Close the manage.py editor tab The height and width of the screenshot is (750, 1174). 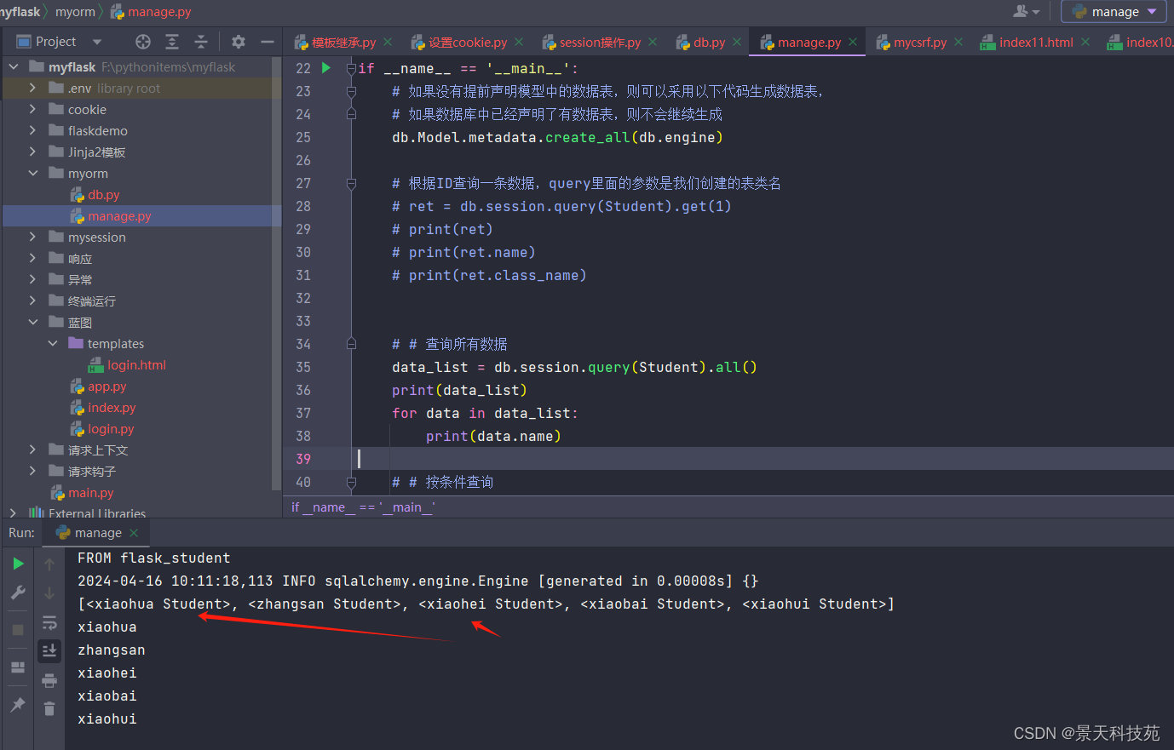(853, 42)
